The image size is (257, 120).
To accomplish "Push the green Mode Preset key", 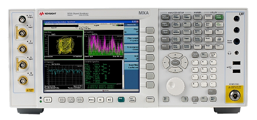I will click(x=219, y=17).
